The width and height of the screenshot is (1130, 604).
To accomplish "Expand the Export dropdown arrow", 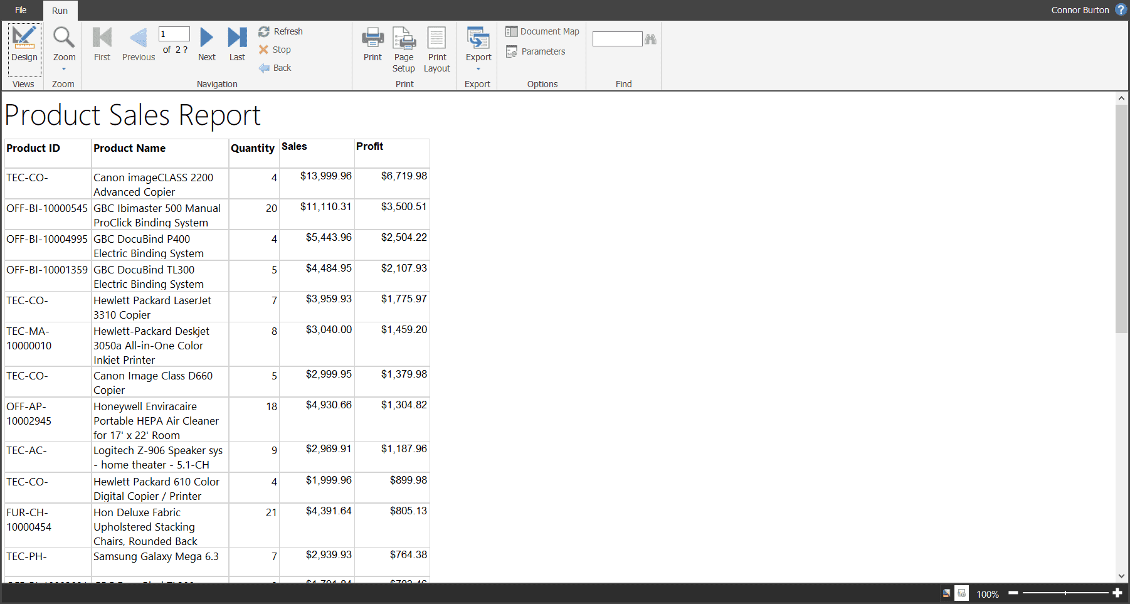I will (478, 69).
